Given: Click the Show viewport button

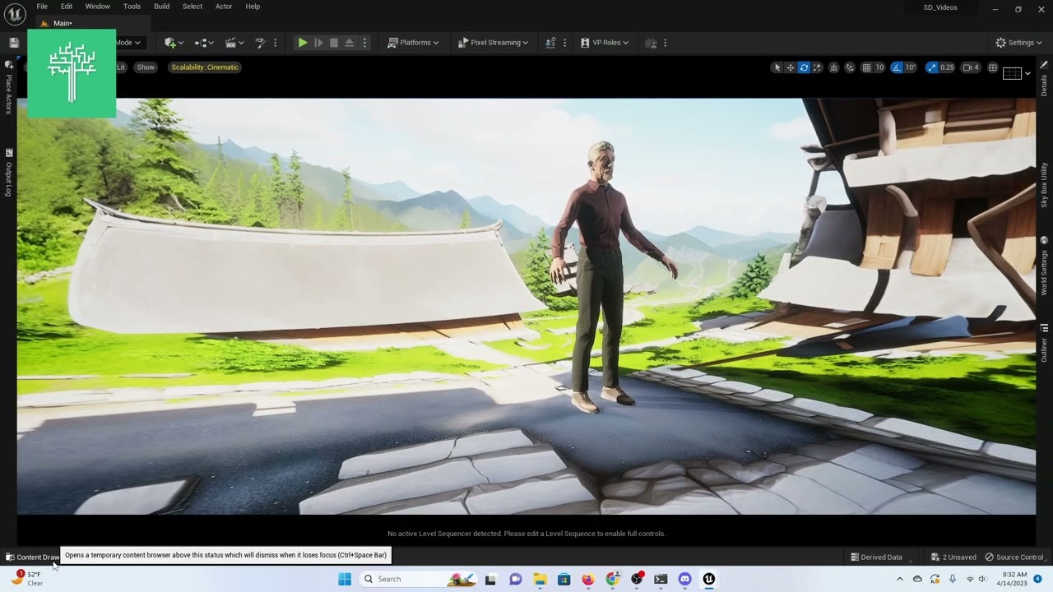Looking at the screenshot, I should click(x=146, y=67).
